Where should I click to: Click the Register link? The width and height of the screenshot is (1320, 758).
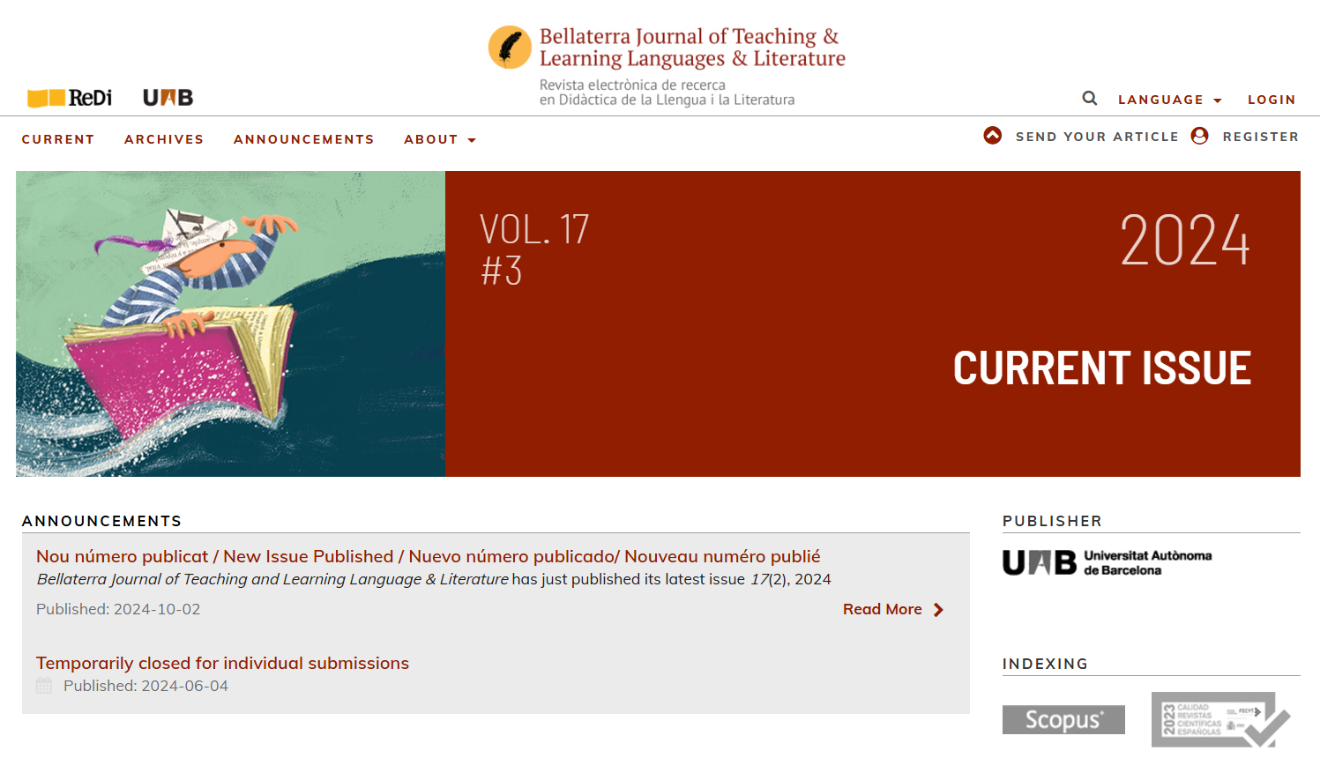1261,137
